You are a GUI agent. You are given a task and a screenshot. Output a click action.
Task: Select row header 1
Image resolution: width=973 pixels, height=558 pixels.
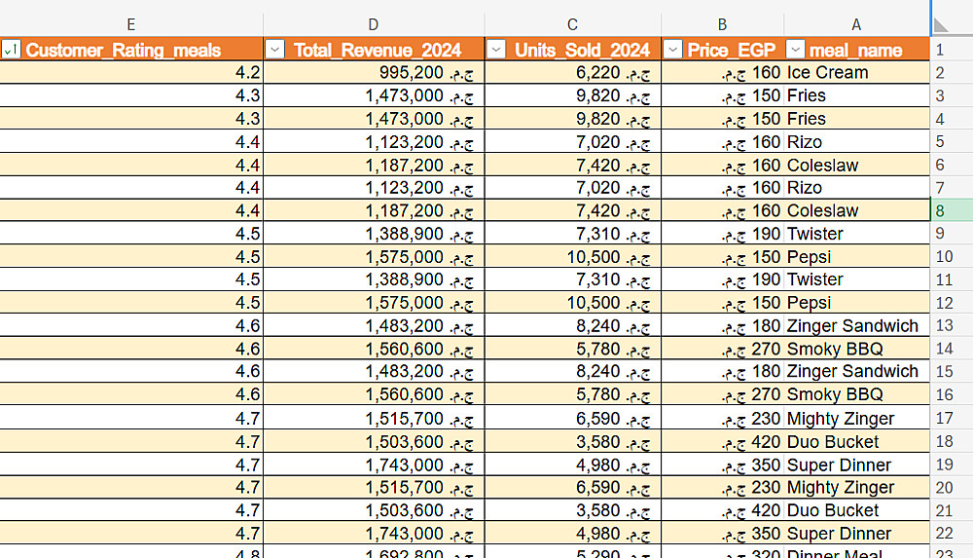952,50
